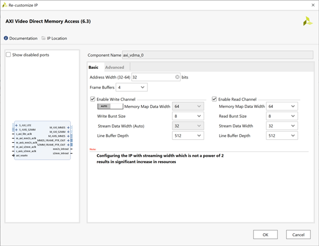Open the Documentation info icon
The image size is (319, 246).
coord(6,39)
